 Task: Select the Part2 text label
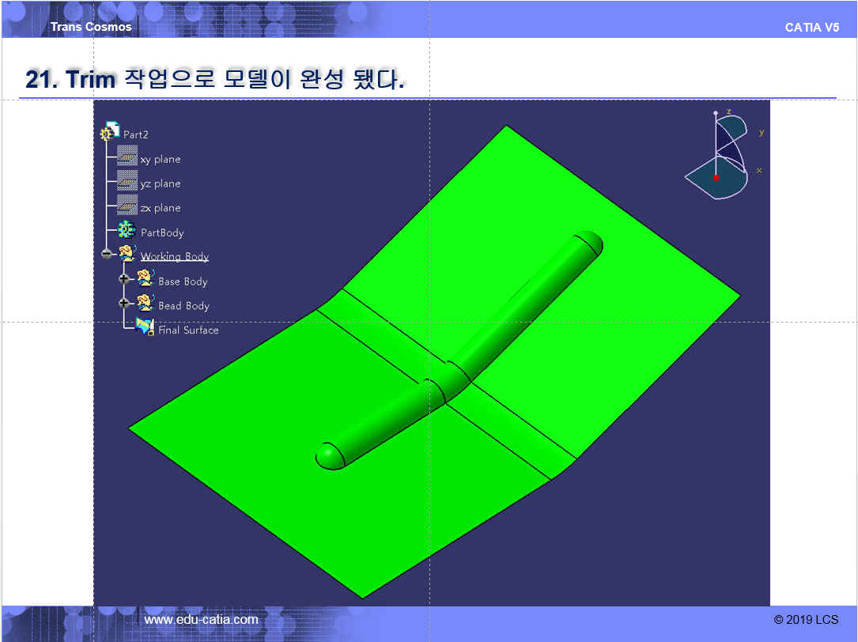[x=136, y=135]
